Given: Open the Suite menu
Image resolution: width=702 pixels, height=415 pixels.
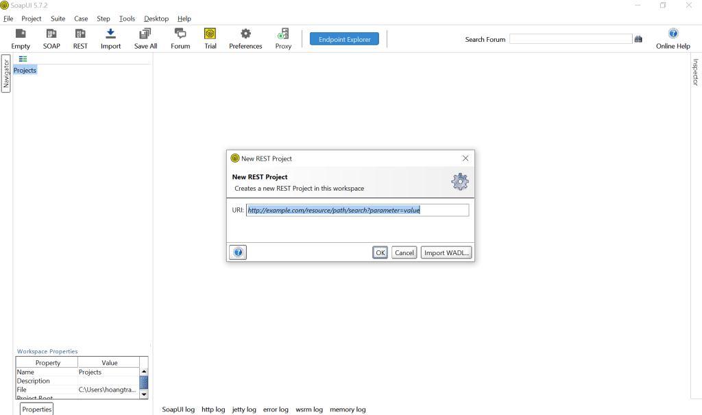Looking at the screenshot, I should click(x=58, y=19).
